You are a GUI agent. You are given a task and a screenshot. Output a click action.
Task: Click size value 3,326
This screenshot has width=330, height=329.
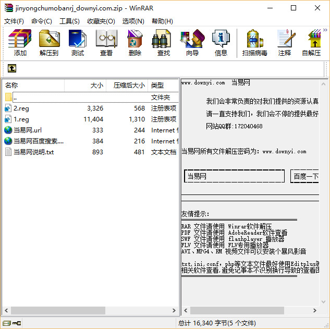(95, 108)
